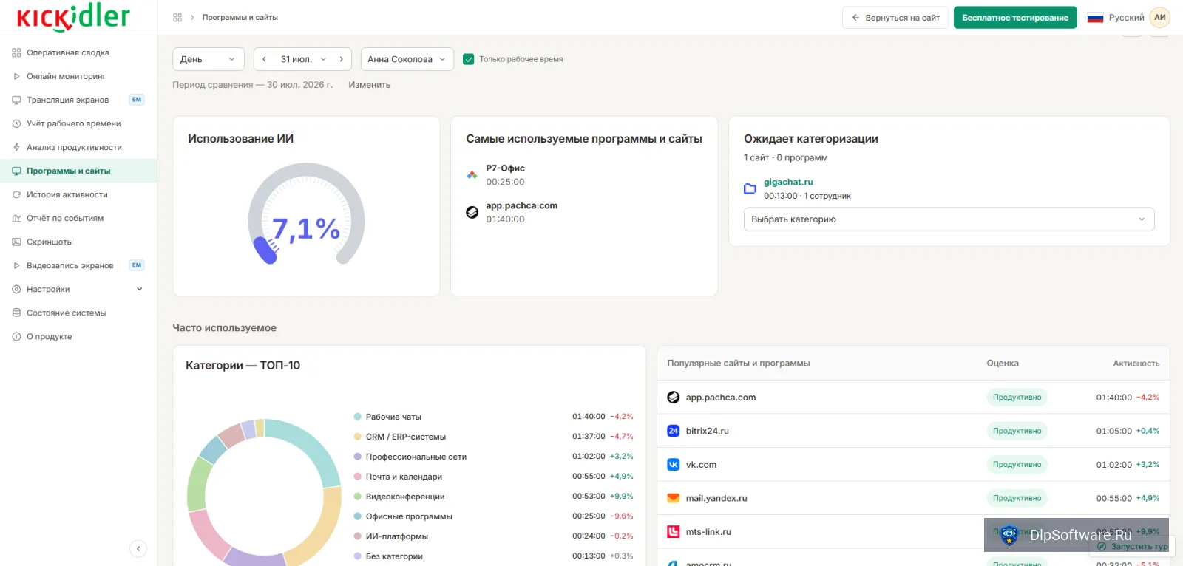
Task: Click the 'Продуктивно' badge for bitrix24.ru
Action: coord(1017,431)
